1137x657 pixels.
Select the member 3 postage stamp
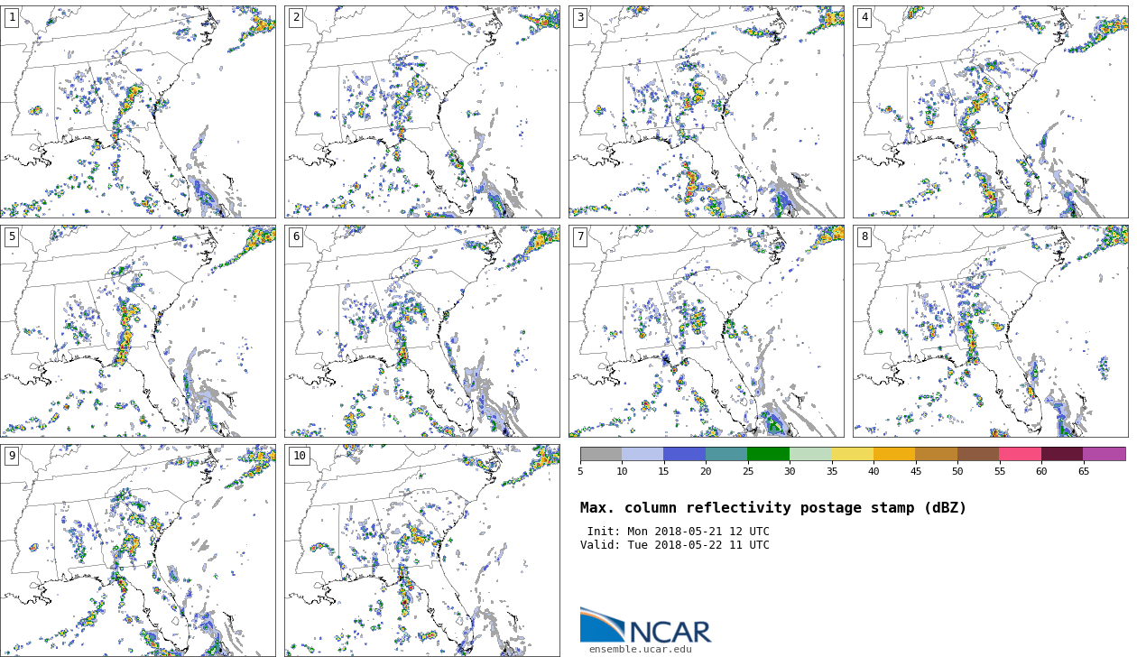click(707, 112)
